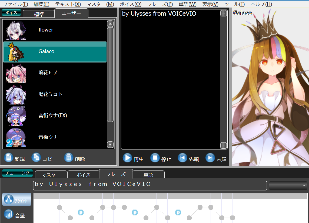Viewport: 309px width, 223px height.
Task: Click the '鳴花ミコト' voice name
Action: point(51,94)
